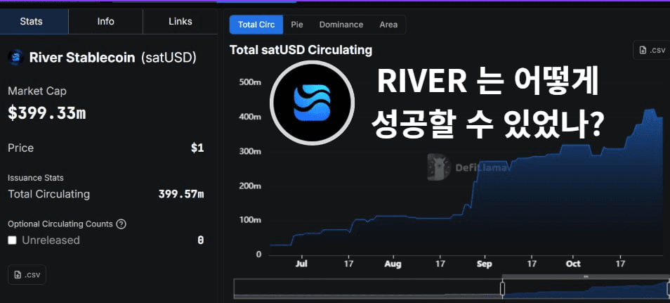Click the Unreleased label text
This screenshot has width=670, height=303.
tap(51, 240)
